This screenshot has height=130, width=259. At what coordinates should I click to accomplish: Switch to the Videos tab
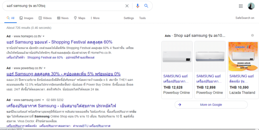tap(45, 18)
